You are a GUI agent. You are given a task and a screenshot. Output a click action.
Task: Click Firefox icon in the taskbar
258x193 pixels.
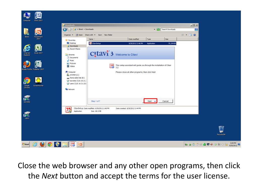point(42,144)
